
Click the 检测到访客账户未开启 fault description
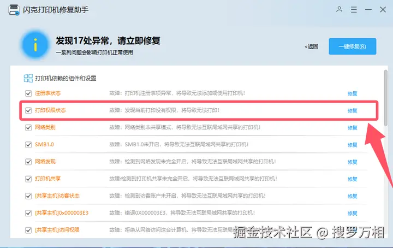coord(187,196)
